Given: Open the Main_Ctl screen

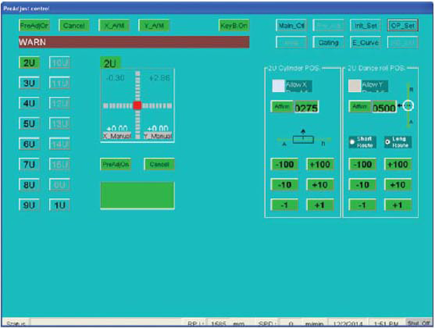Looking at the screenshot, I should click(291, 26).
